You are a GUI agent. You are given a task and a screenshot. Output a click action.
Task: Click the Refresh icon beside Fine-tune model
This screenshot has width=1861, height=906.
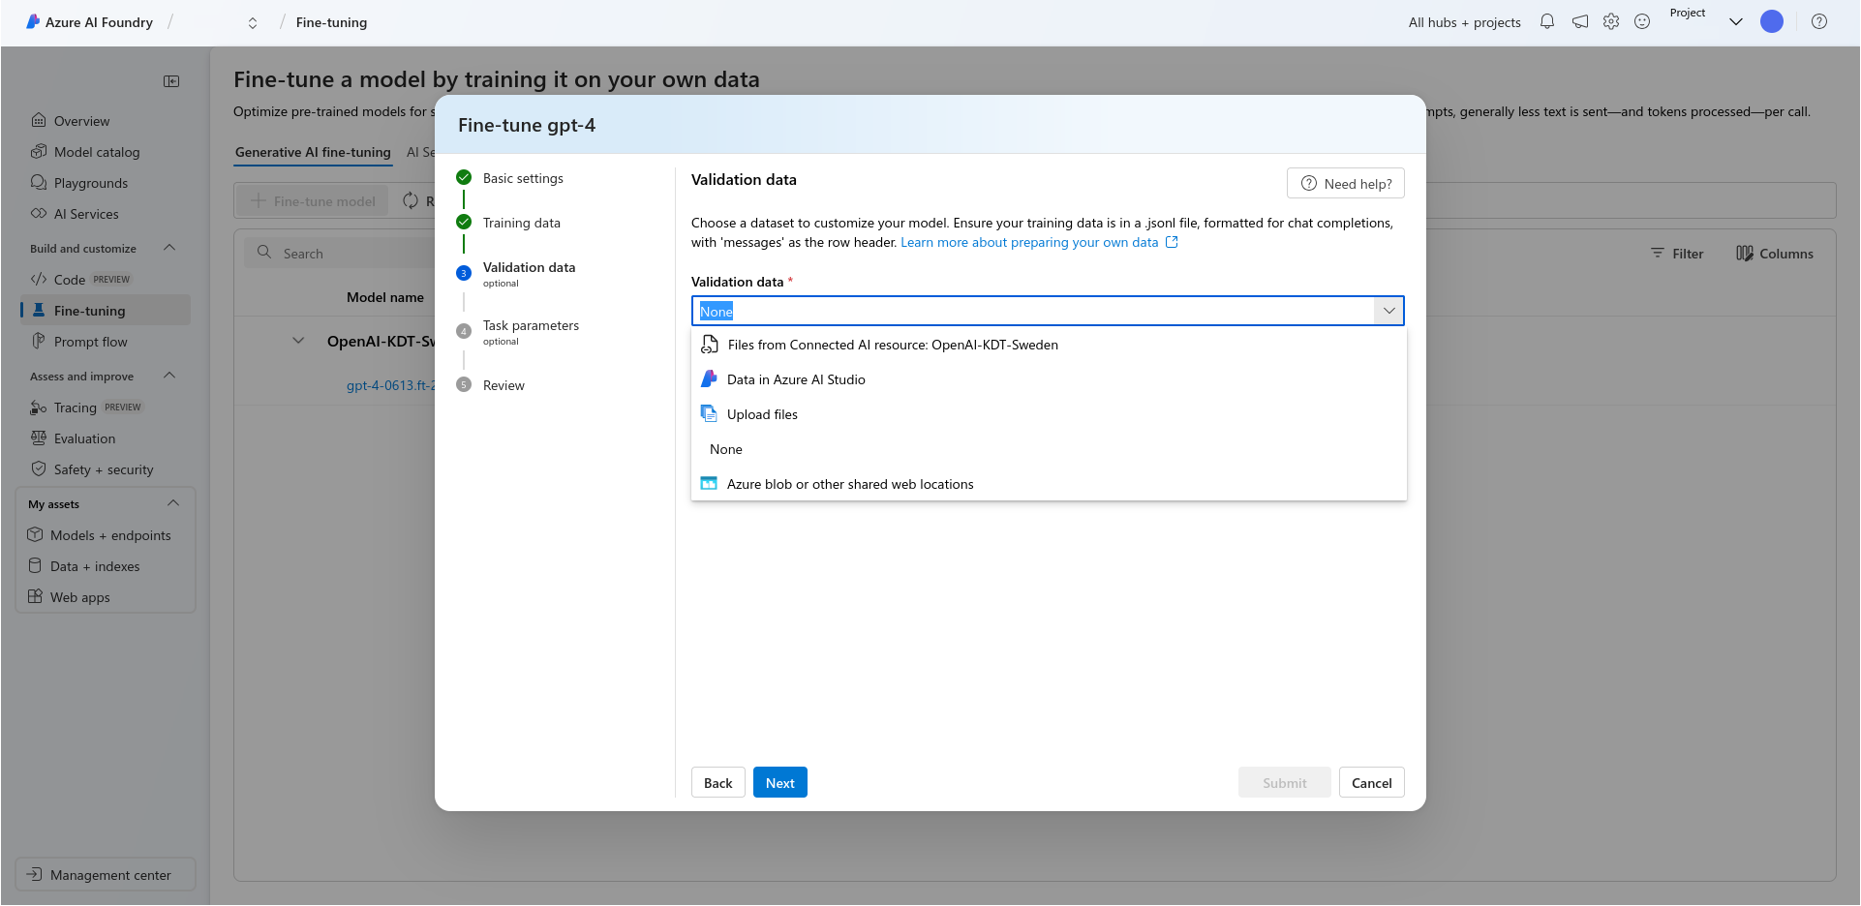click(x=411, y=200)
